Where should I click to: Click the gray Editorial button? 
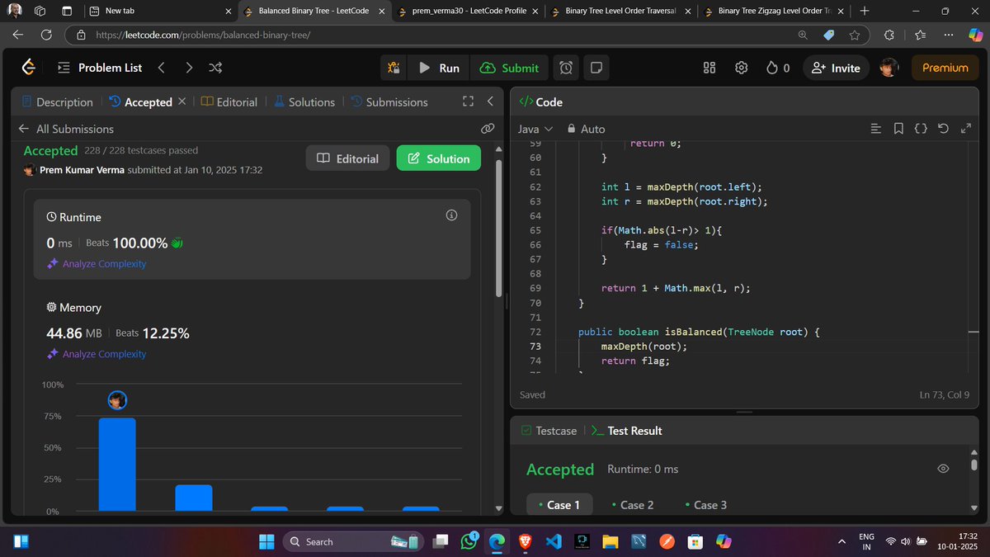tap(348, 158)
